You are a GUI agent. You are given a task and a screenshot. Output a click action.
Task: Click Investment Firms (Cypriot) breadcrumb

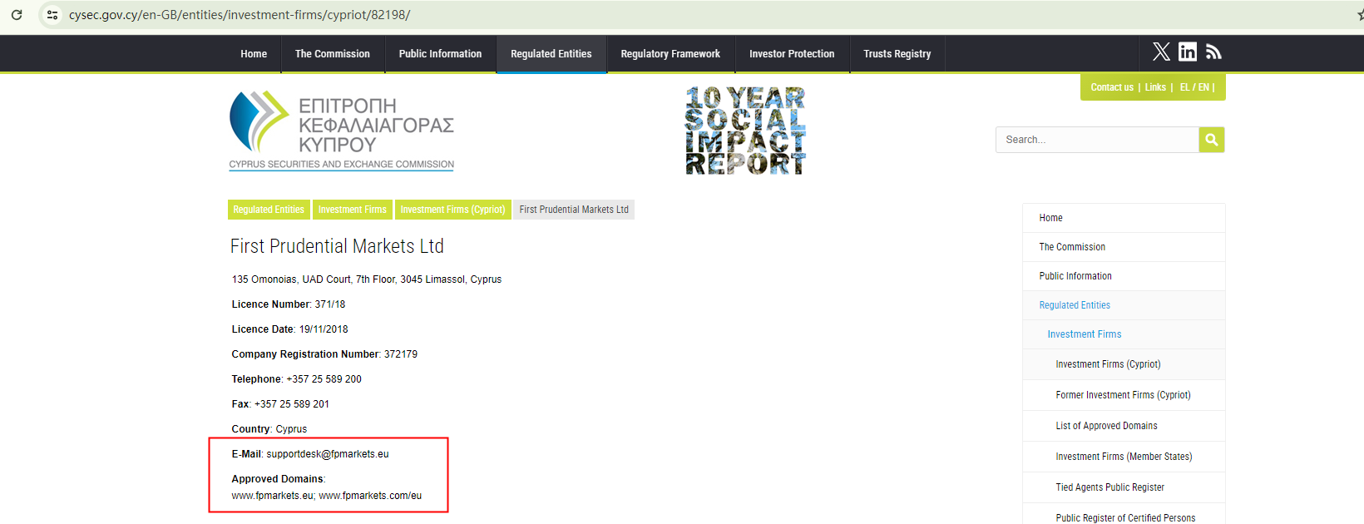click(452, 210)
